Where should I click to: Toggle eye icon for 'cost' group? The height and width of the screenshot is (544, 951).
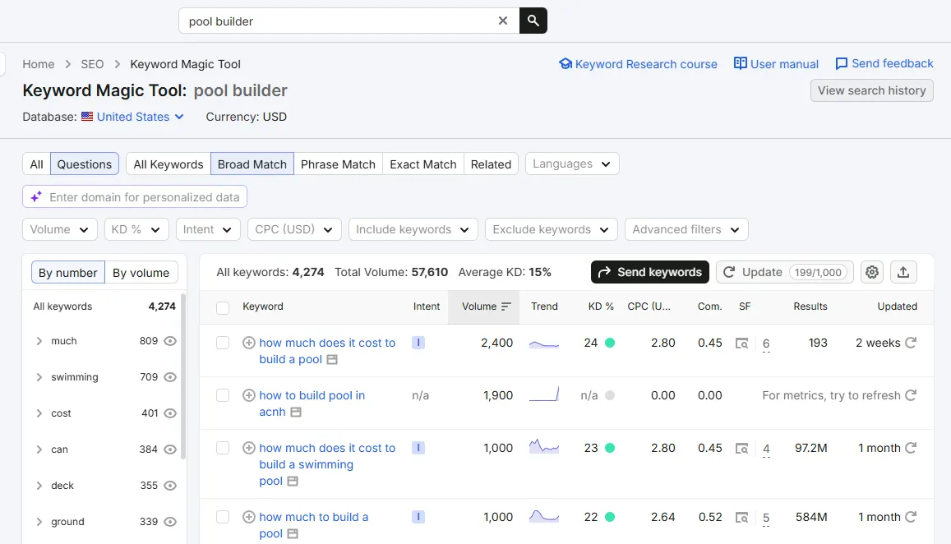pos(170,413)
